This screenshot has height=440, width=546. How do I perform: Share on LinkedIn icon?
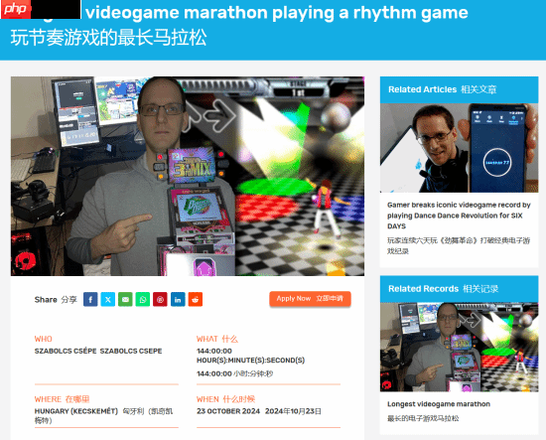[x=178, y=299]
